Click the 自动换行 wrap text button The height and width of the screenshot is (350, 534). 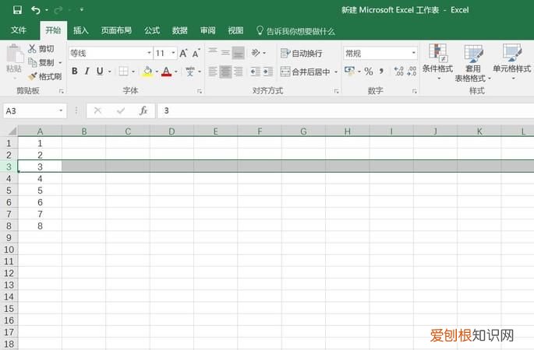pos(301,53)
